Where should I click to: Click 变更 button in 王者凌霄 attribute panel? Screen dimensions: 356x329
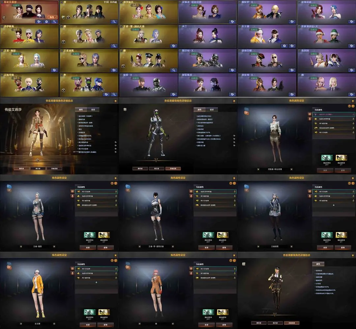click(x=325, y=248)
